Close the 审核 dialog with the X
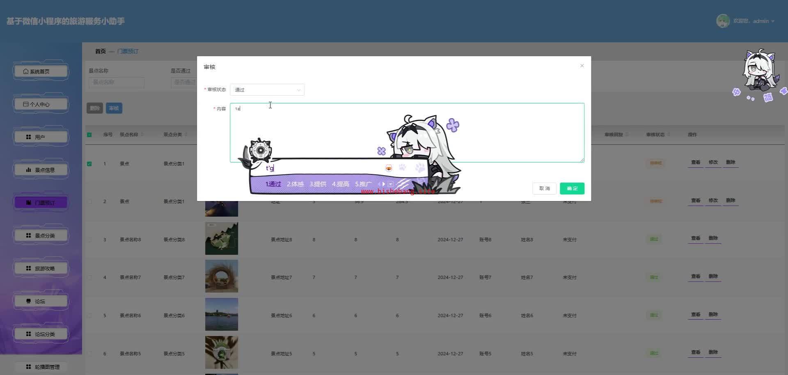The image size is (788, 375). tap(582, 66)
